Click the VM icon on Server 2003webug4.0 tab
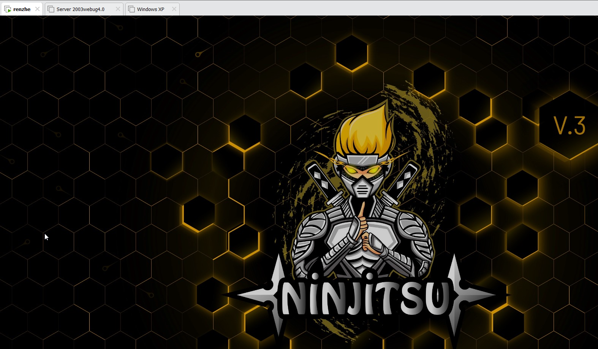This screenshot has height=349, width=598. (51, 9)
